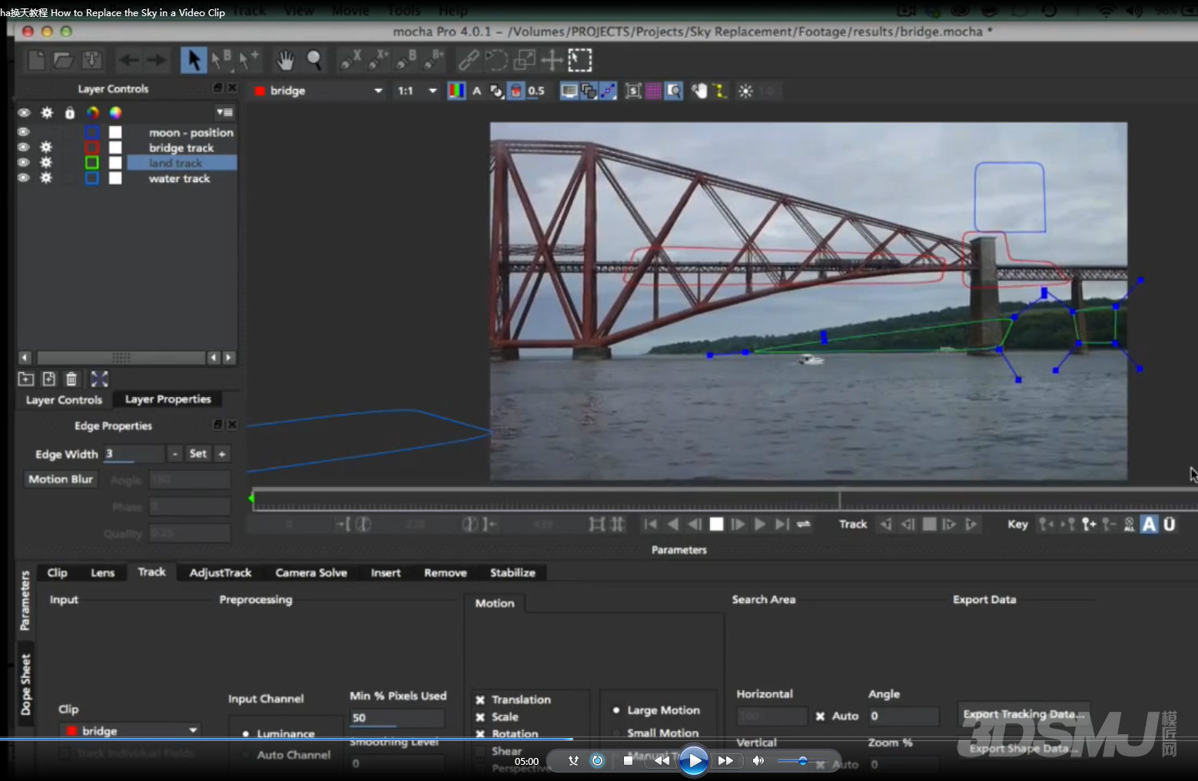The height and width of the screenshot is (781, 1198).
Task: Toggle tracking cog for land track layer
Action: 46,163
